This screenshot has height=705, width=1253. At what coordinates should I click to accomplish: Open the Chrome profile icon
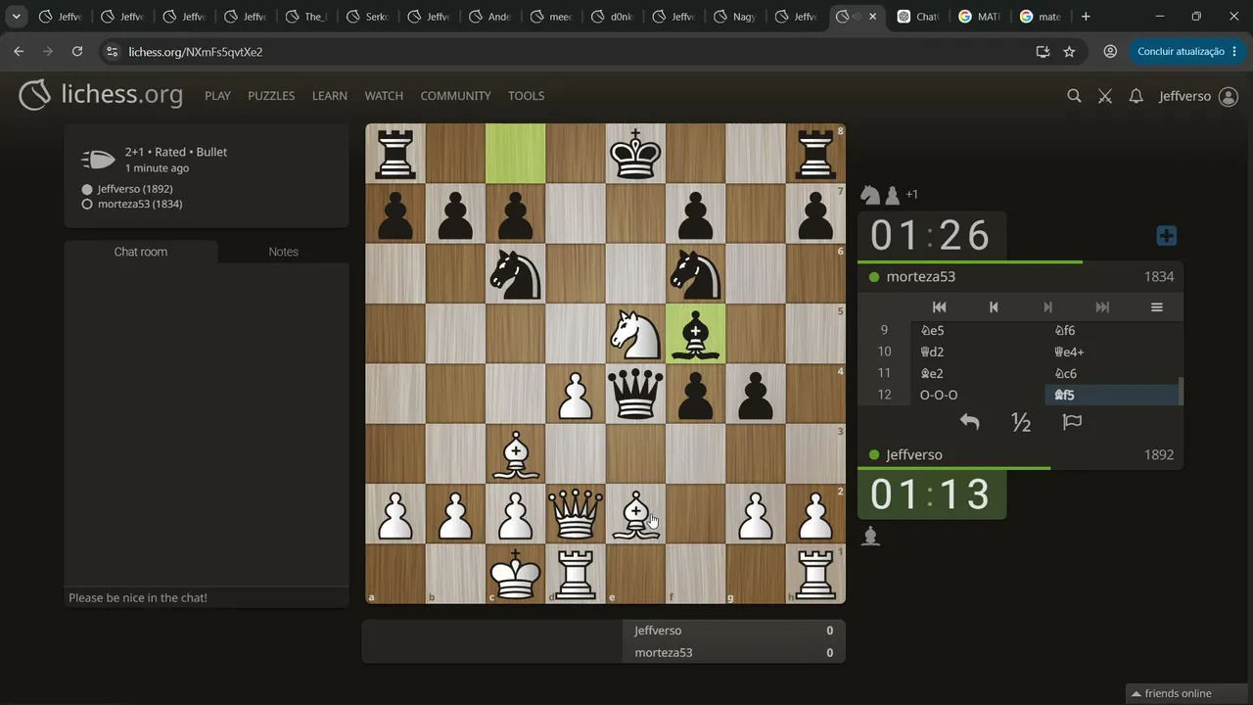tap(1110, 52)
